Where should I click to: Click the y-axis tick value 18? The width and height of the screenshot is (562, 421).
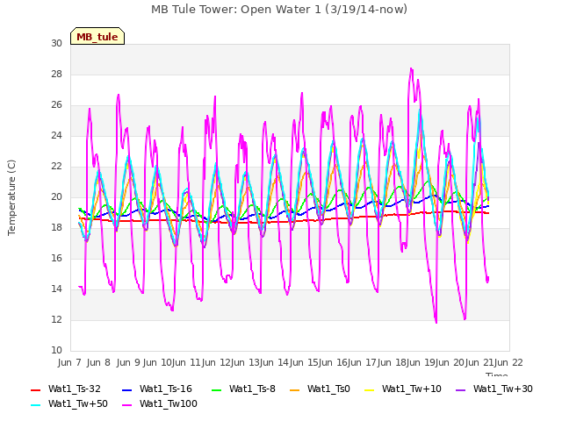point(56,228)
